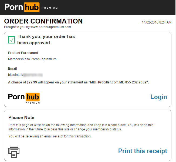
Task: Click the order date and time
Action: (157, 22)
